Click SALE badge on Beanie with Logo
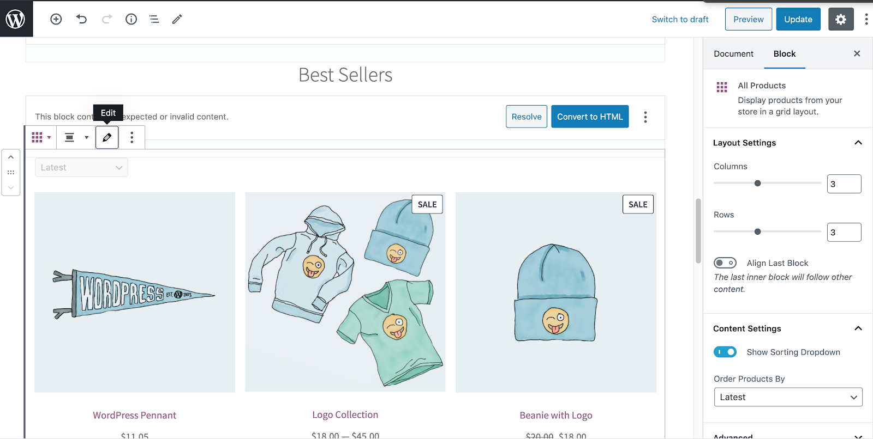The image size is (873, 439). [638, 205]
